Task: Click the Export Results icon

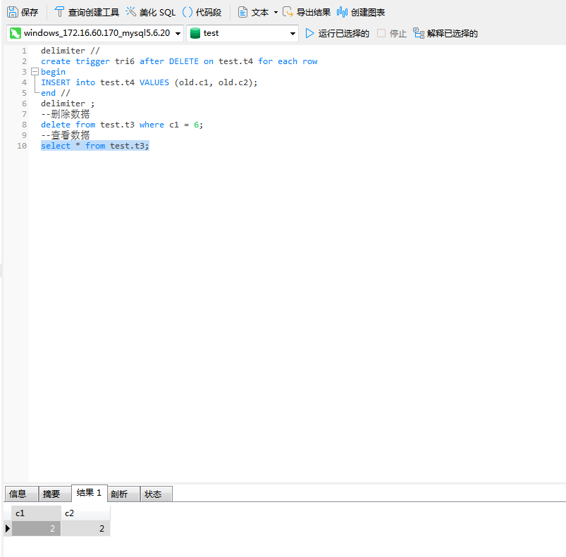Action: [288, 12]
